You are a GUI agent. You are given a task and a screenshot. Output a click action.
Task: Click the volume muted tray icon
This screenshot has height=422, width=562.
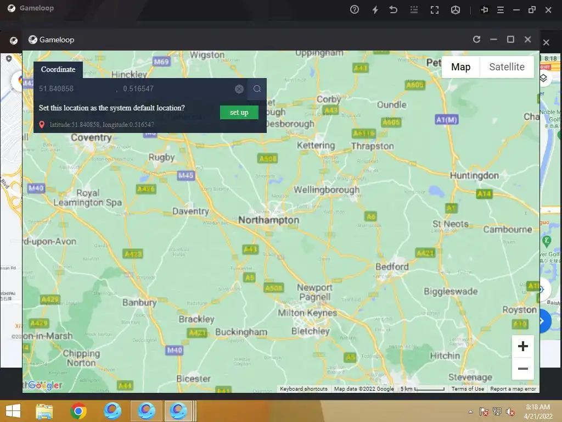pos(510,412)
